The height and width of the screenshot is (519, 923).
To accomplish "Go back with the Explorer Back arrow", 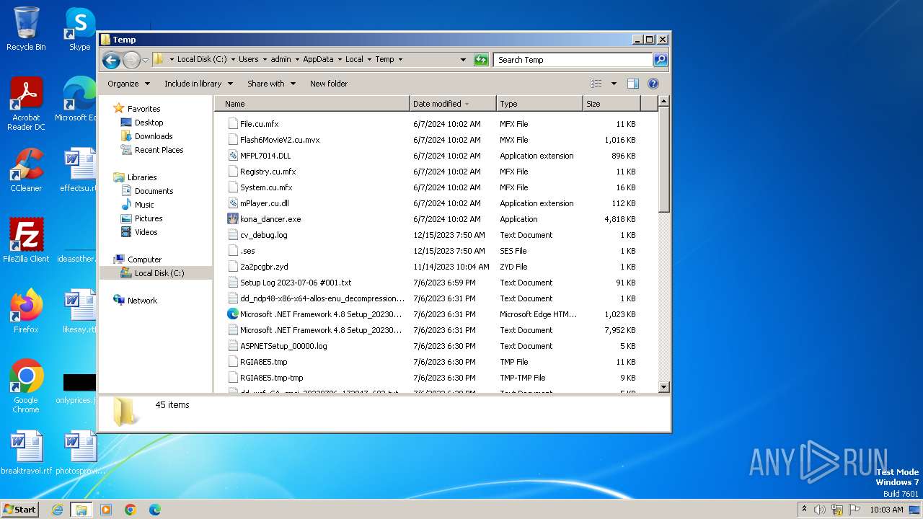I will tap(111, 60).
